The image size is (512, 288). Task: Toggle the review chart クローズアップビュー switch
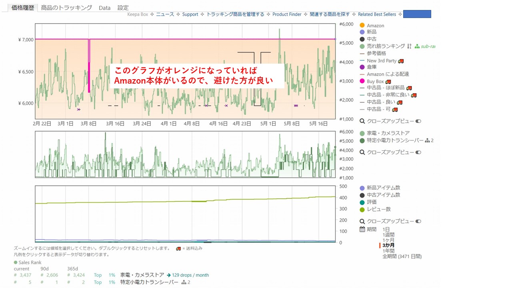tap(418, 221)
